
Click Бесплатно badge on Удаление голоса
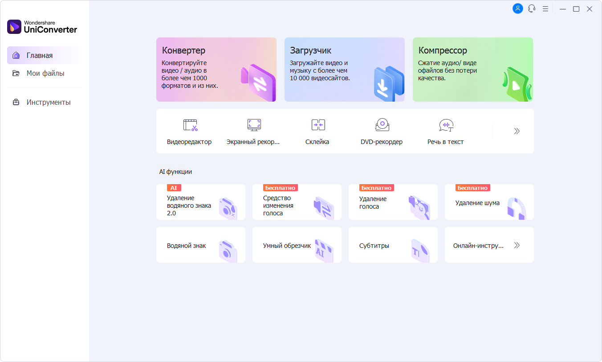point(377,188)
